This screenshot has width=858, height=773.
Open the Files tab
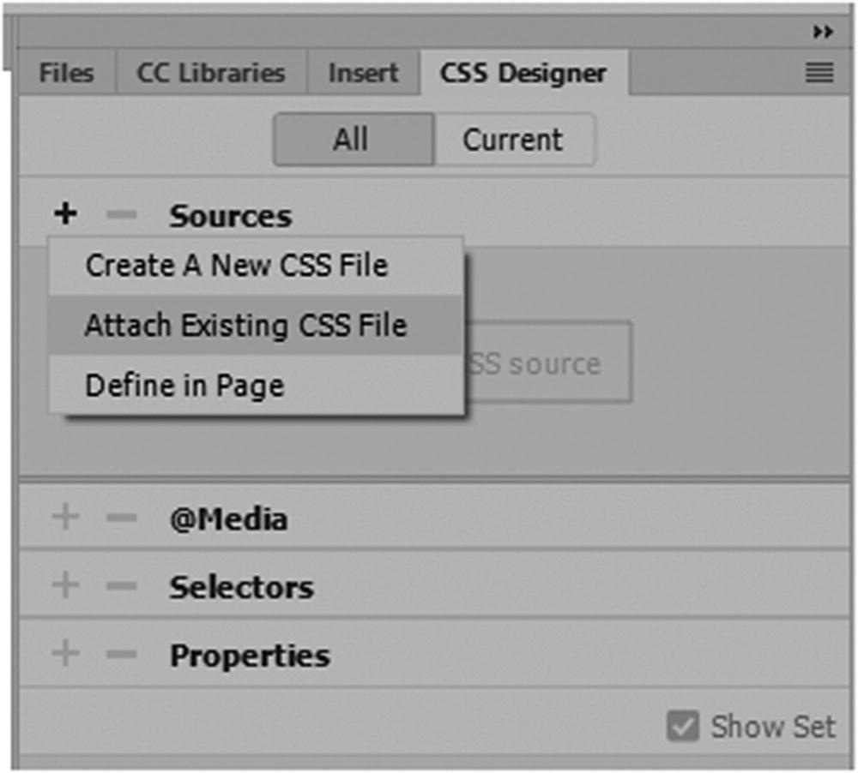tap(66, 74)
